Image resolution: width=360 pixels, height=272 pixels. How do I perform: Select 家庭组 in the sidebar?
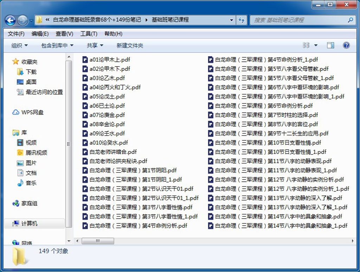[25, 203]
